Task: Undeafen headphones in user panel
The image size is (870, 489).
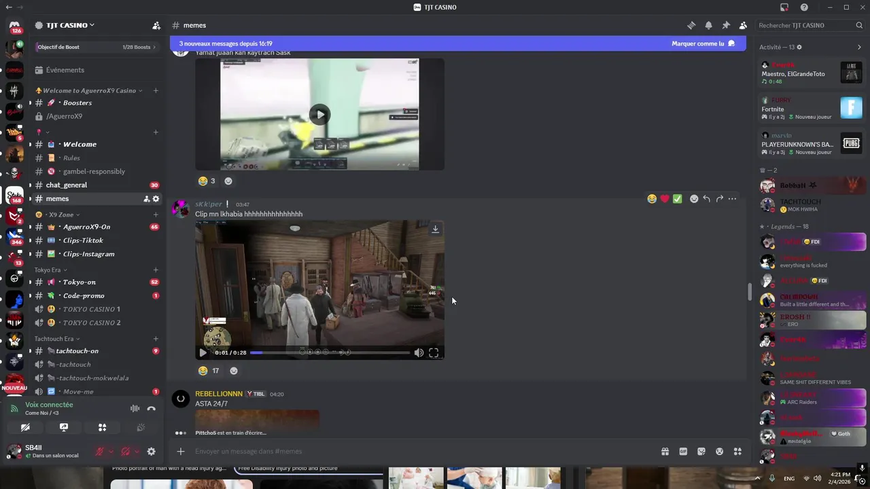Action: pyautogui.click(x=125, y=452)
